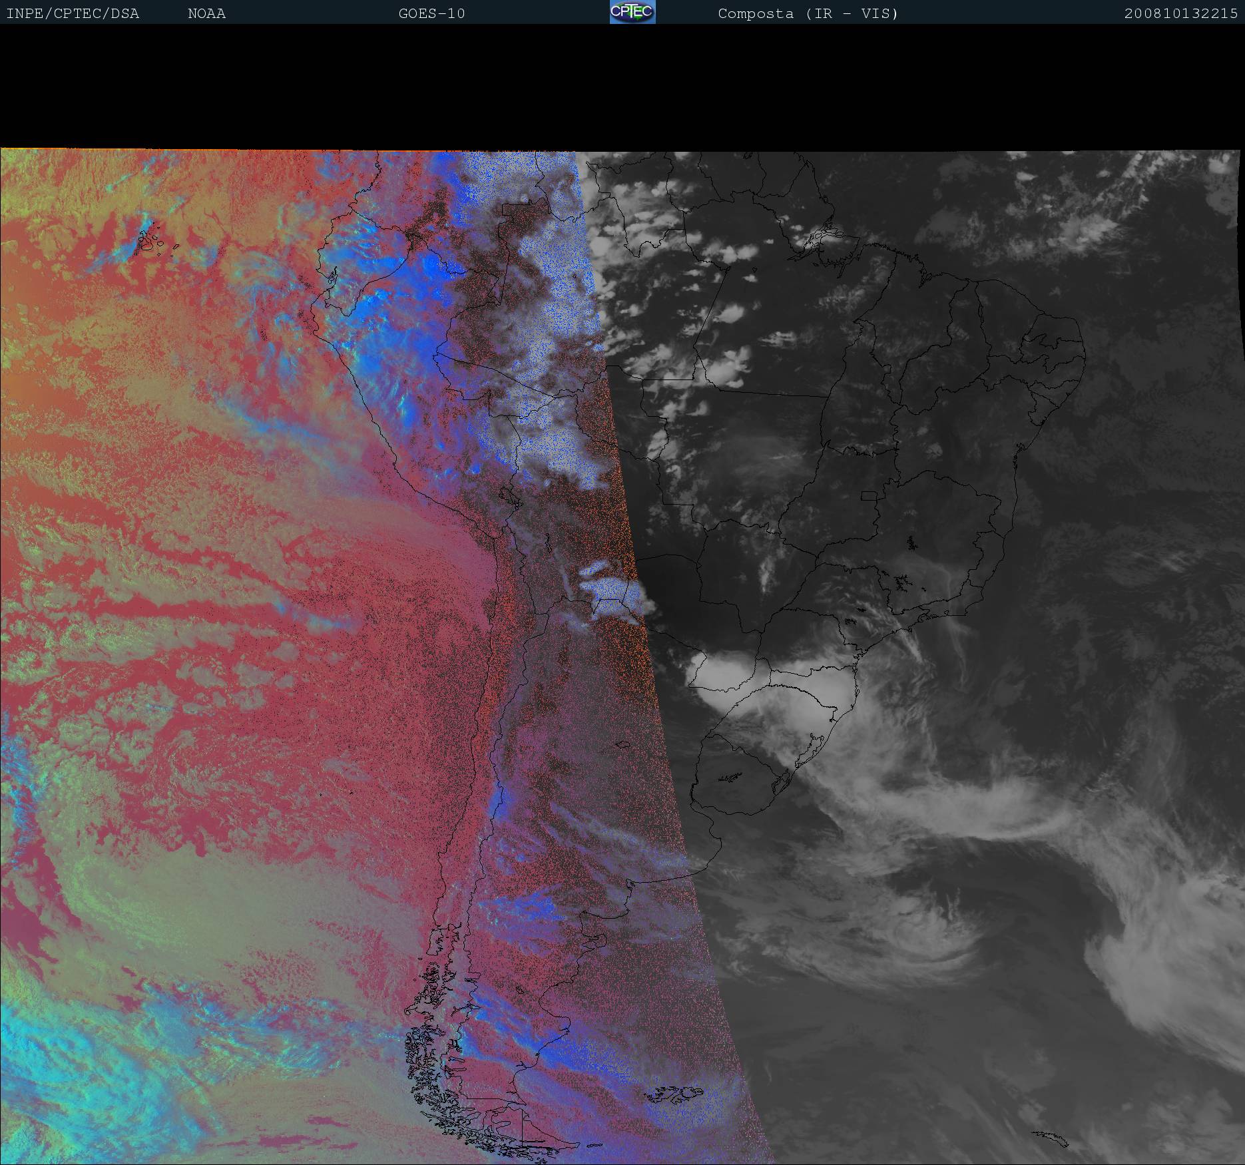Click the GOES-10 satellite label

pos(431,13)
